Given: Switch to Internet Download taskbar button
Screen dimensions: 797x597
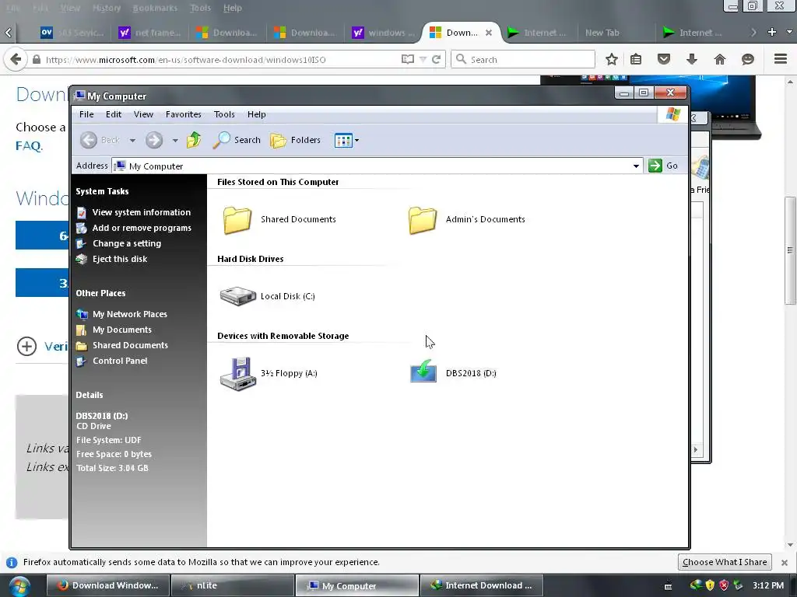Looking at the screenshot, I should pyautogui.click(x=481, y=585).
